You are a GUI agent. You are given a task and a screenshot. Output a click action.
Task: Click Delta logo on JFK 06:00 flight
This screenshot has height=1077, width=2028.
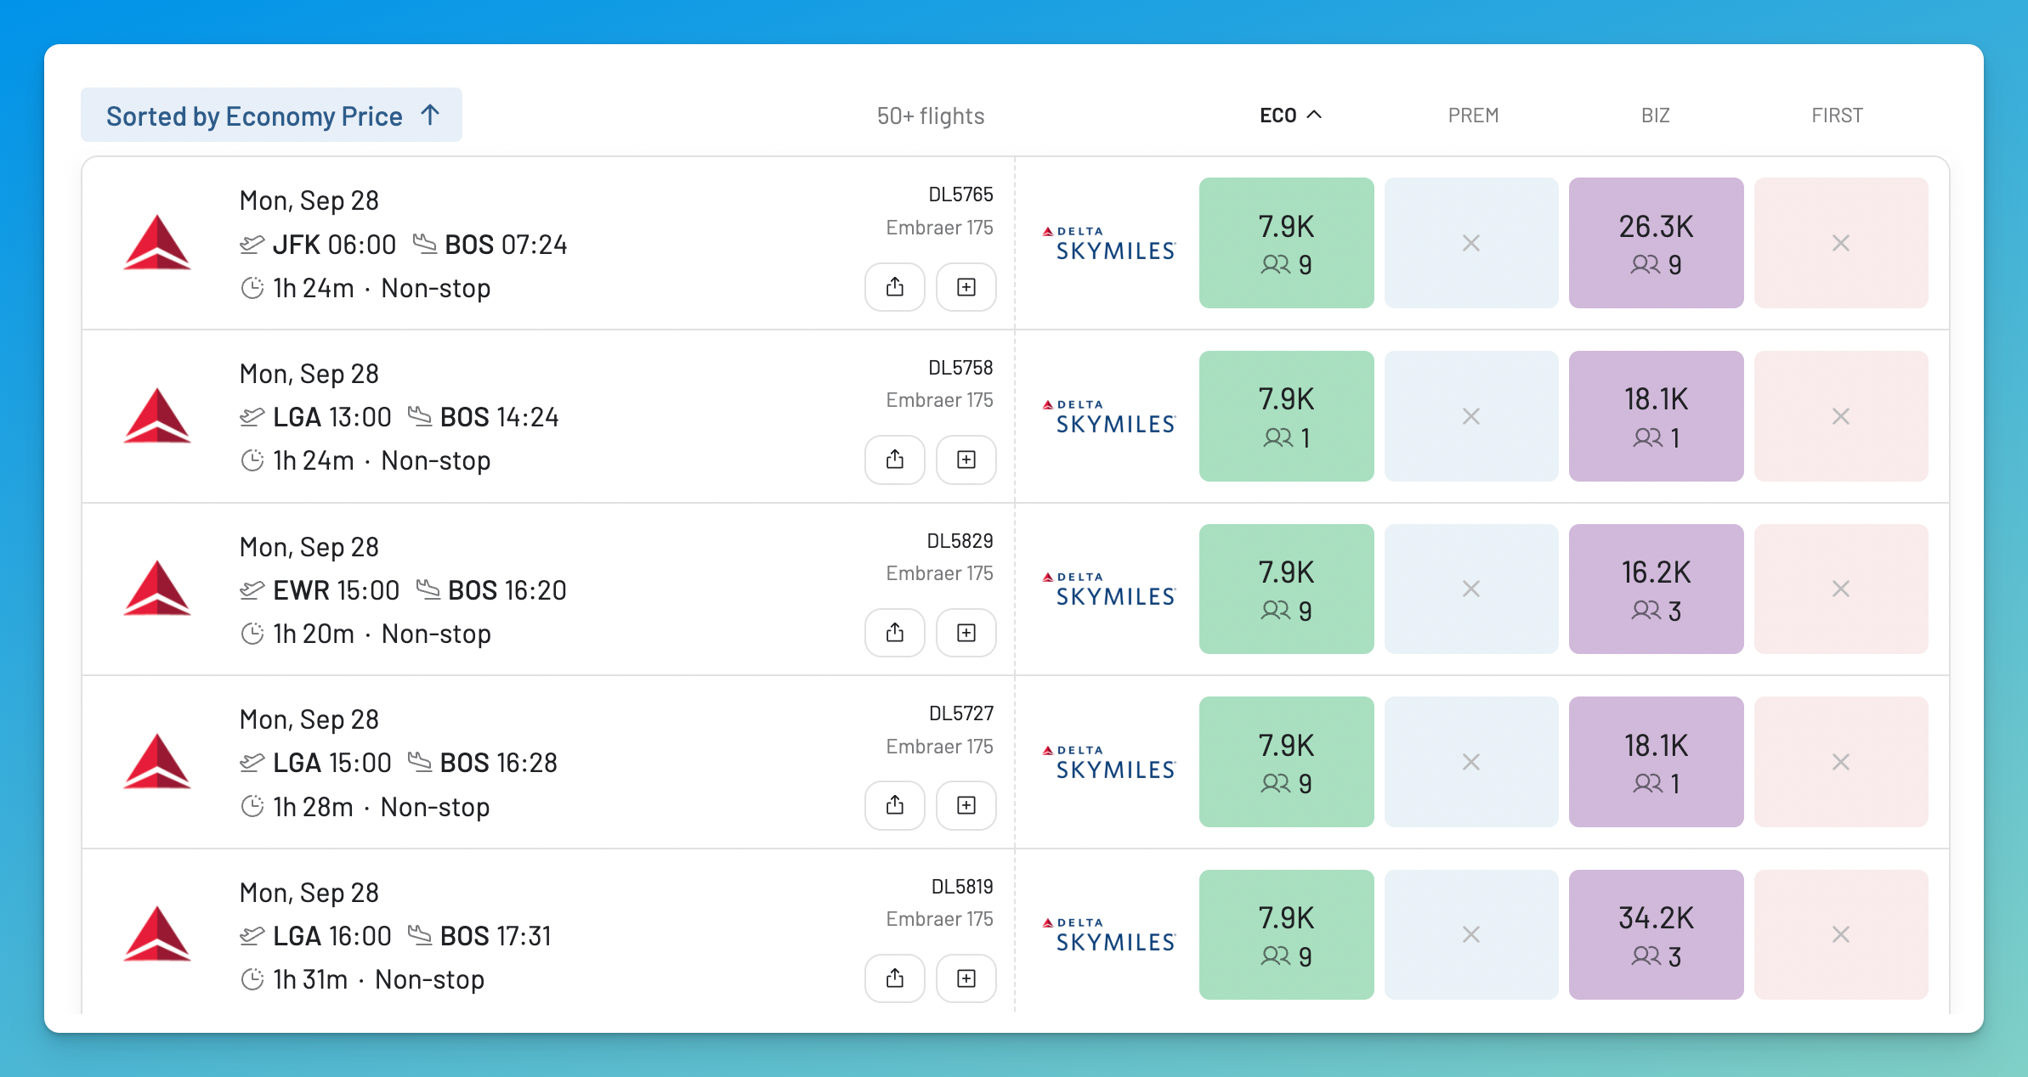coord(157,243)
